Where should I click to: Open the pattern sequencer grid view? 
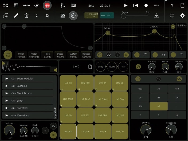6,5
